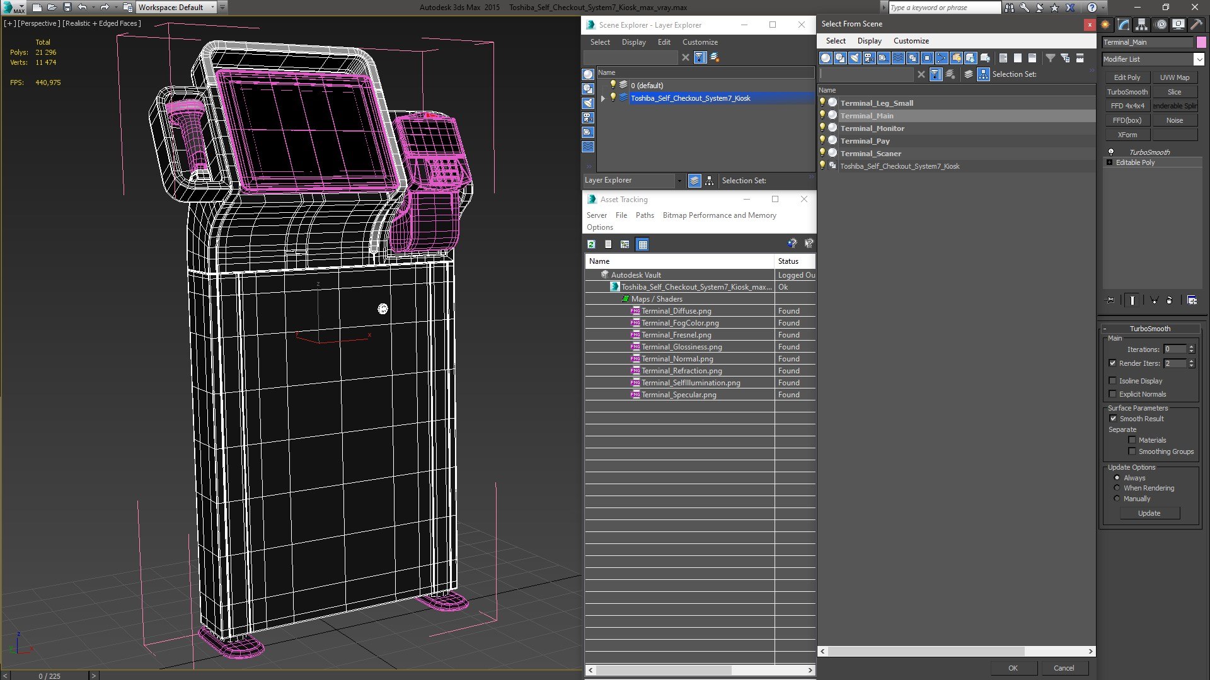Click Save File icon in top toolbar
The image size is (1210, 680).
click(67, 8)
